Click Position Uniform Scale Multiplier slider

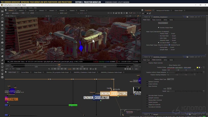point(188,72)
